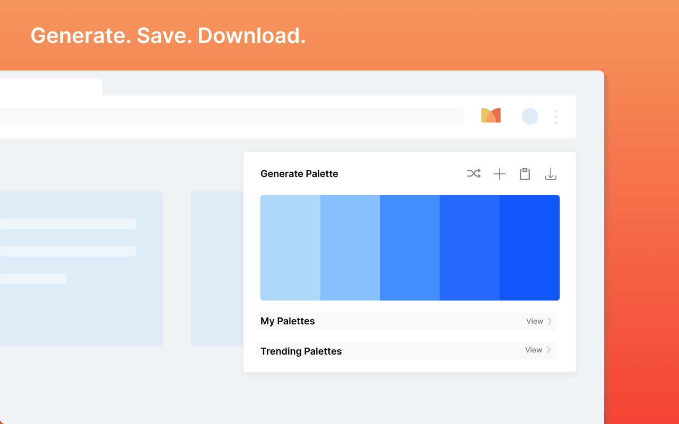Image resolution: width=679 pixels, height=424 pixels.
Task: Select the lightest sky blue swatch
Action: (x=290, y=248)
